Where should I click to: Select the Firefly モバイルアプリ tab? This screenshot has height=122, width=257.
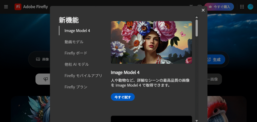coord(83,76)
